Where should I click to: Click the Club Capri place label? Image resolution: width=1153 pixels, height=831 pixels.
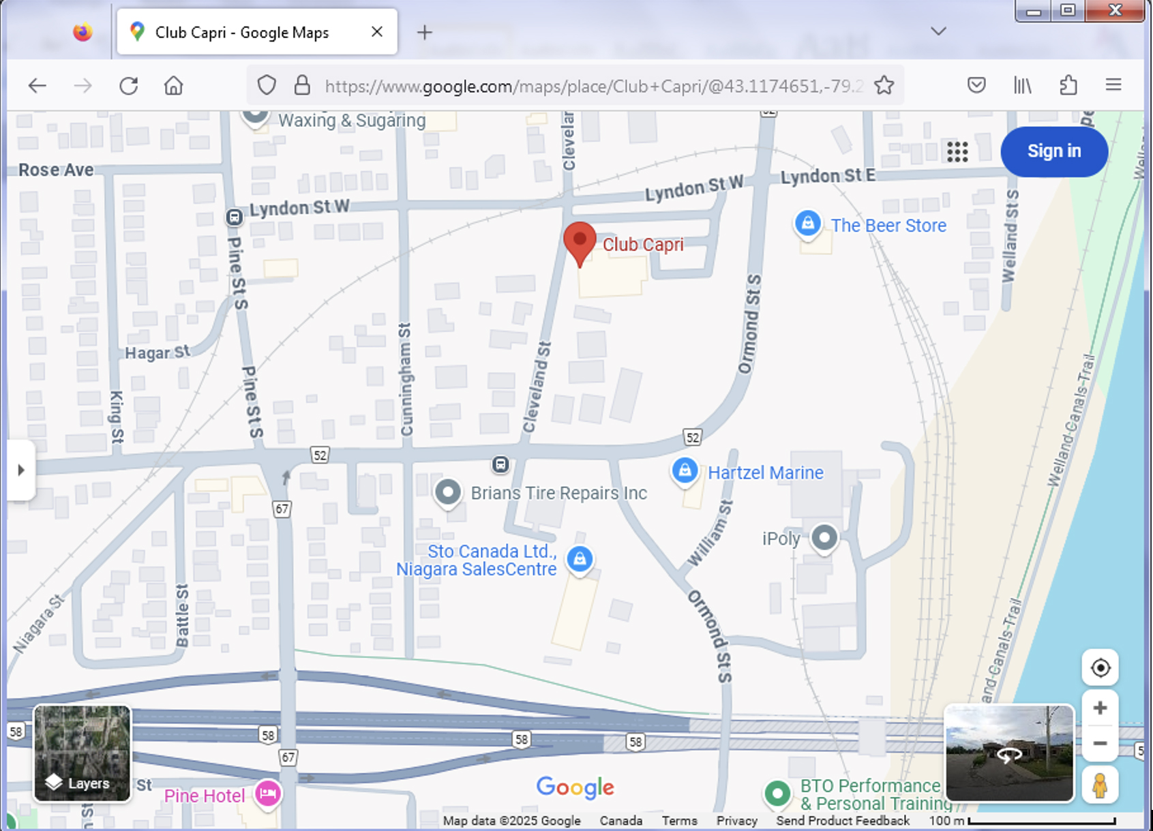pyautogui.click(x=643, y=245)
